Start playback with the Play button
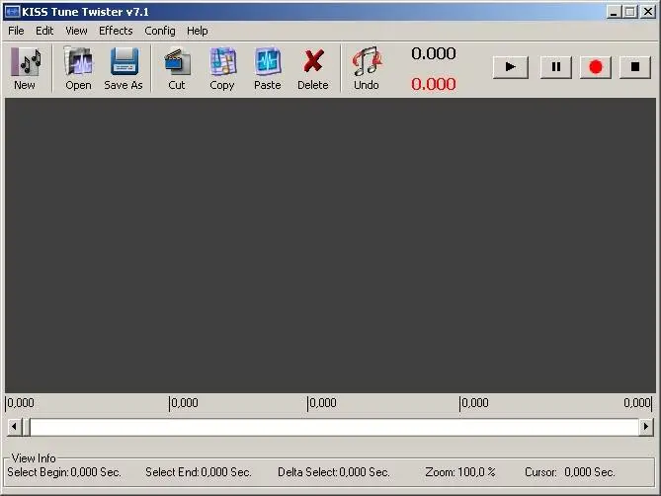The image size is (661, 496). point(511,66)
